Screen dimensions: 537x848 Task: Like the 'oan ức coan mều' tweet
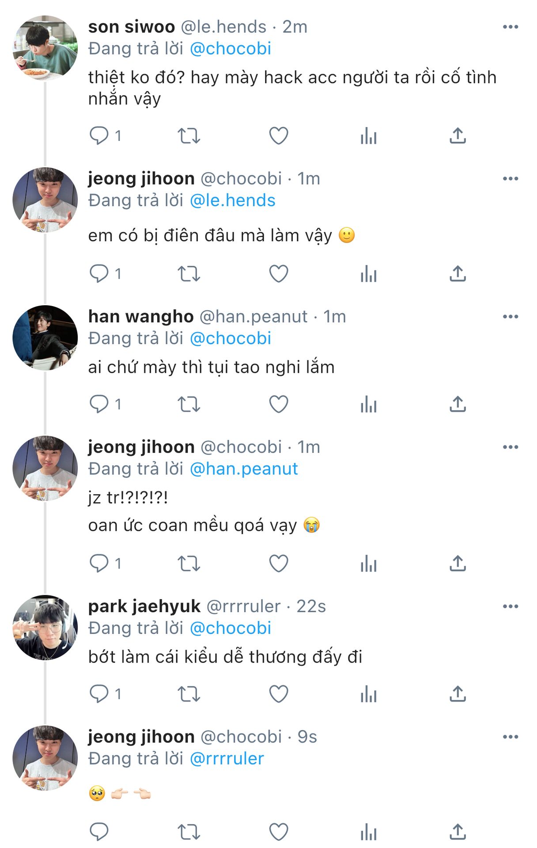(279, 563)
